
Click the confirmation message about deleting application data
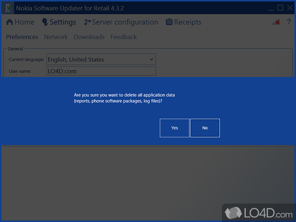click(124, 98)
